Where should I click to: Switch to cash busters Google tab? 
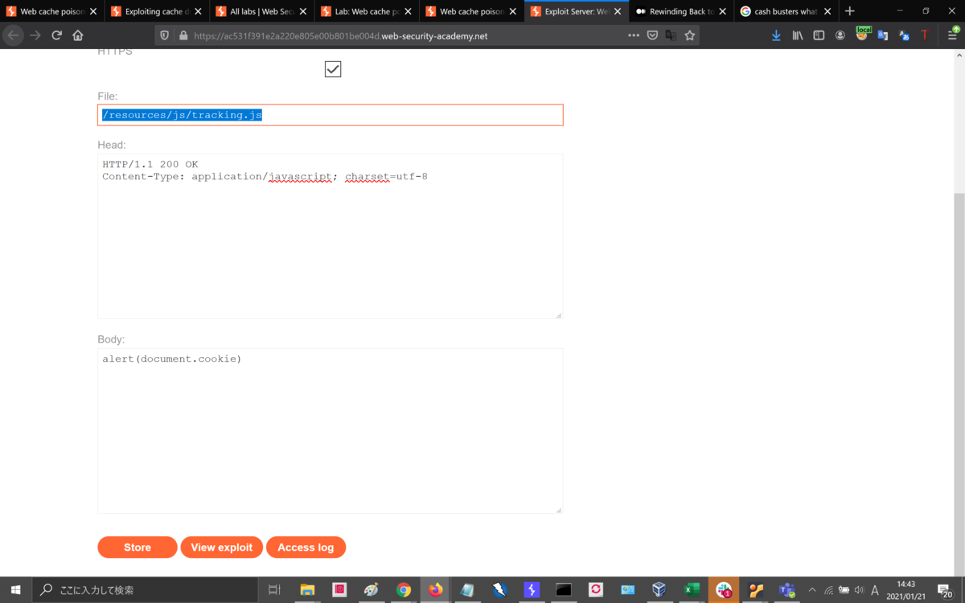[785, 11]
